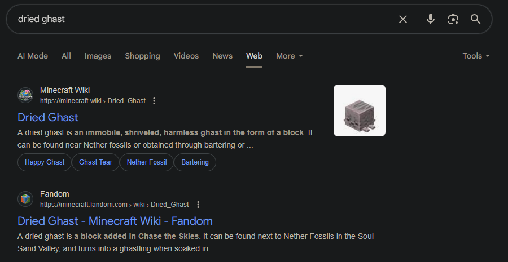Open Dried Ghast - Minecraft Wiki - Fandom link

point(115,221)
